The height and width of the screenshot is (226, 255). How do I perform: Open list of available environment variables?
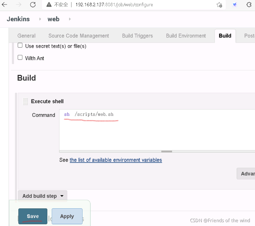[x=116, y=160]
